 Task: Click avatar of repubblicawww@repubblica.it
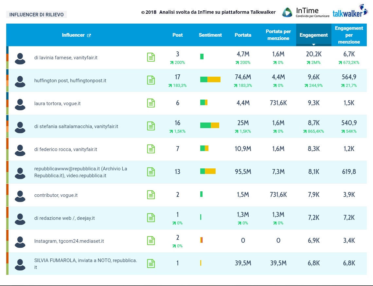coord(20,173)
